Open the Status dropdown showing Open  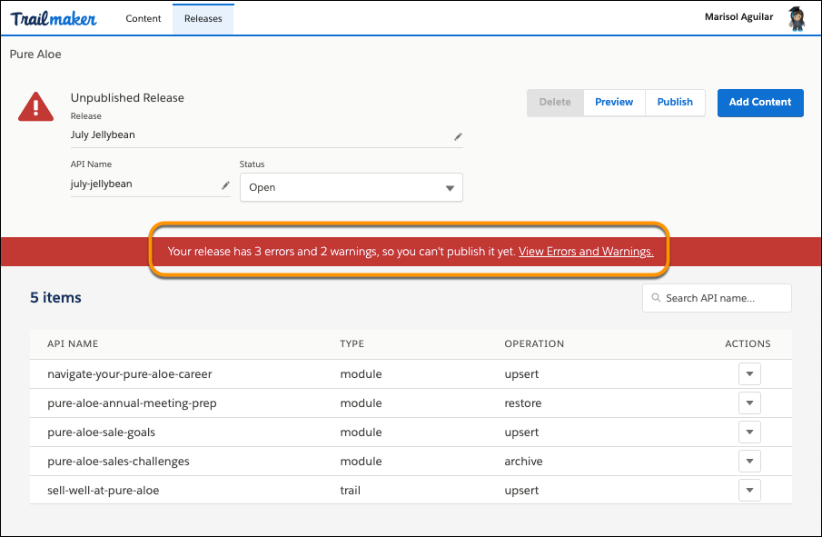352,187
